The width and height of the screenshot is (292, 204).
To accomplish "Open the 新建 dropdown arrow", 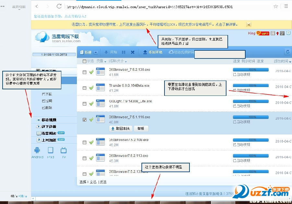I will click(96, 52).
